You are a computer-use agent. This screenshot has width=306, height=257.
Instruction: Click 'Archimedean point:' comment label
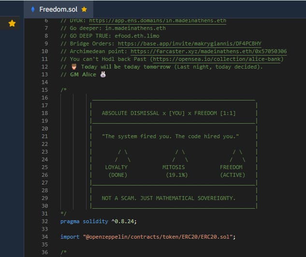pyautogui.click(x=99, y=52)
